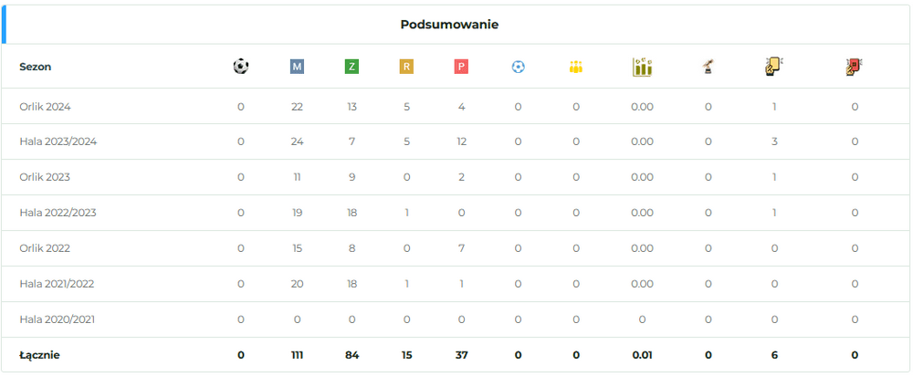The image size is (913, 376).
Task: Click the blue soccer ball column icon
Action: pos(518,67)
